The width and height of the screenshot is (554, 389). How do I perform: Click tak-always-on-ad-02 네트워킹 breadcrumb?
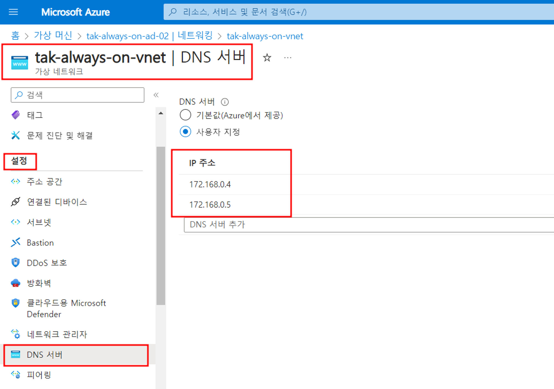(x=149, y=36)
